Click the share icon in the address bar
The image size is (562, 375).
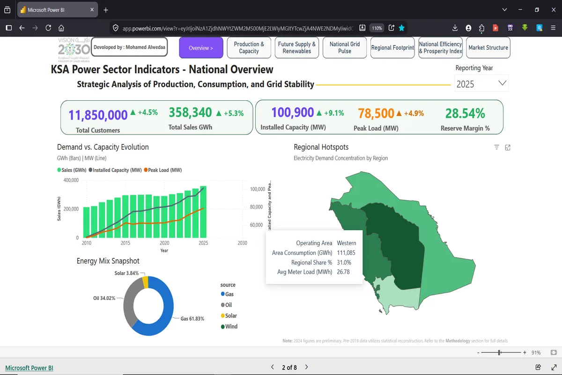click(x=392, y=28)
